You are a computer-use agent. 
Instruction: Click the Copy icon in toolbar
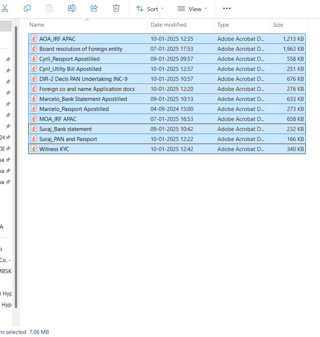(27, 9)
